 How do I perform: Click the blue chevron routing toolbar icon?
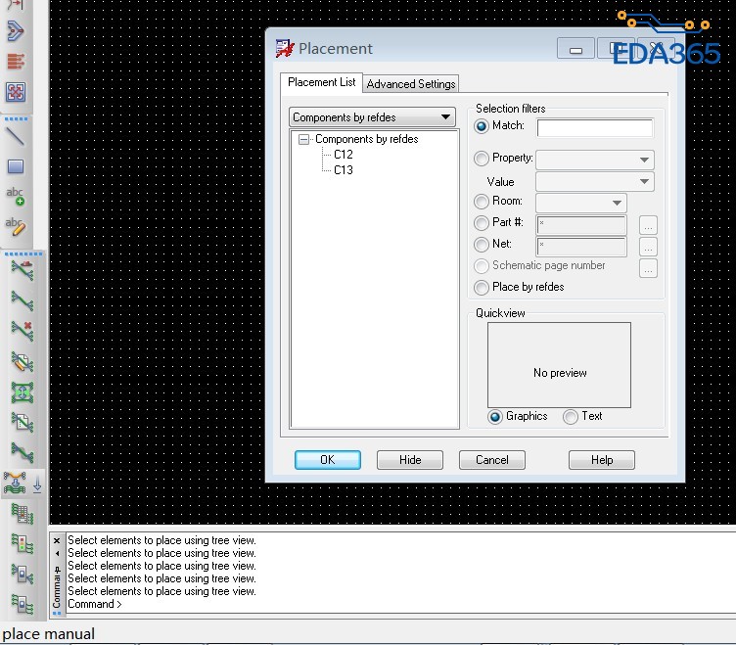pyautogui.click(x=16, y=31)
